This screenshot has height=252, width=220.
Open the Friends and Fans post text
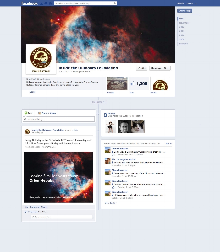139,163
